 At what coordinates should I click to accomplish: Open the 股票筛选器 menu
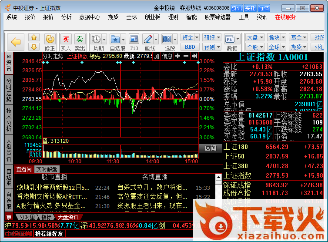coord(218,17)
